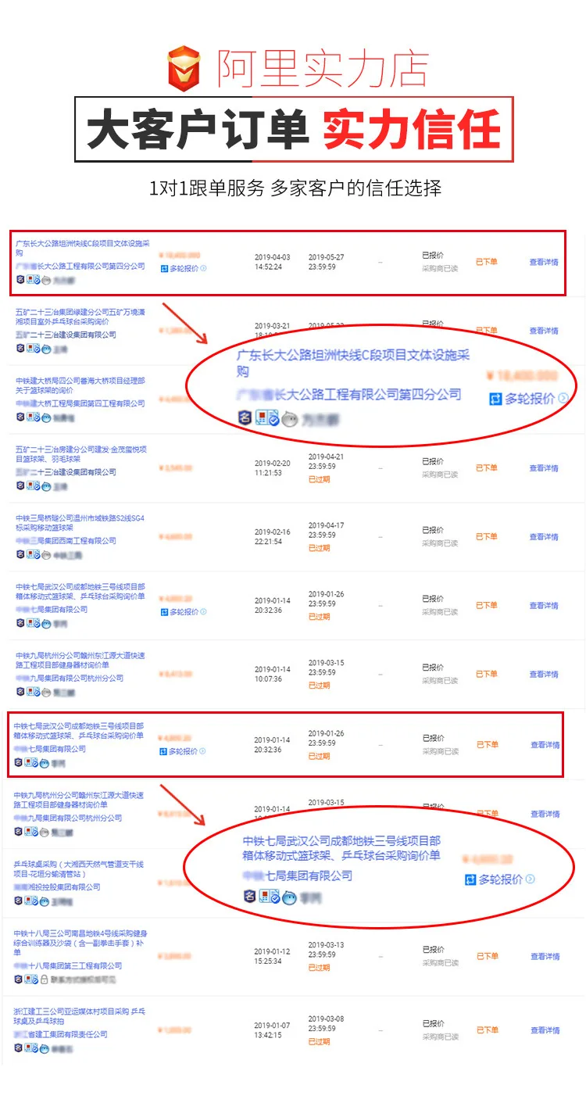Image resolution: width=586 pixels, height=1103 pixels.
Task: Click company 省建工集团有限责任公司
Action: pos(69,1034)
